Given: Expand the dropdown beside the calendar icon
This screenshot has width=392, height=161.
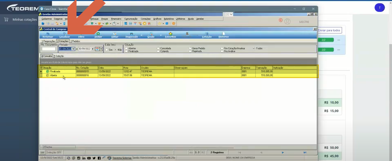Looking at the screenshot, I should tap(101, 49).
